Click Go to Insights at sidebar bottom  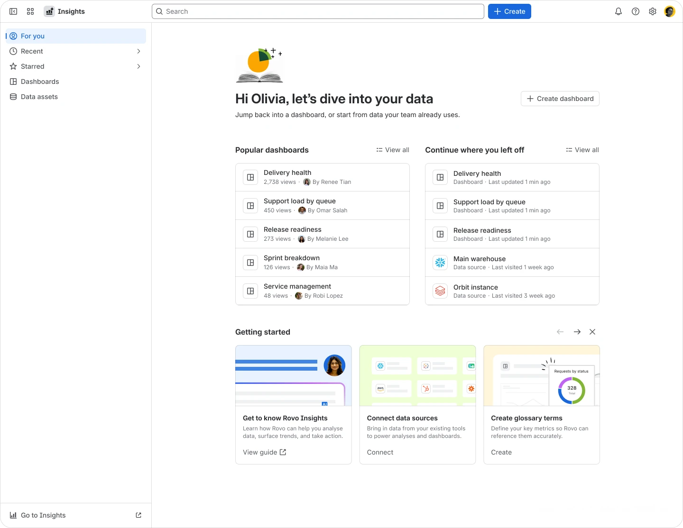(76, 515)
